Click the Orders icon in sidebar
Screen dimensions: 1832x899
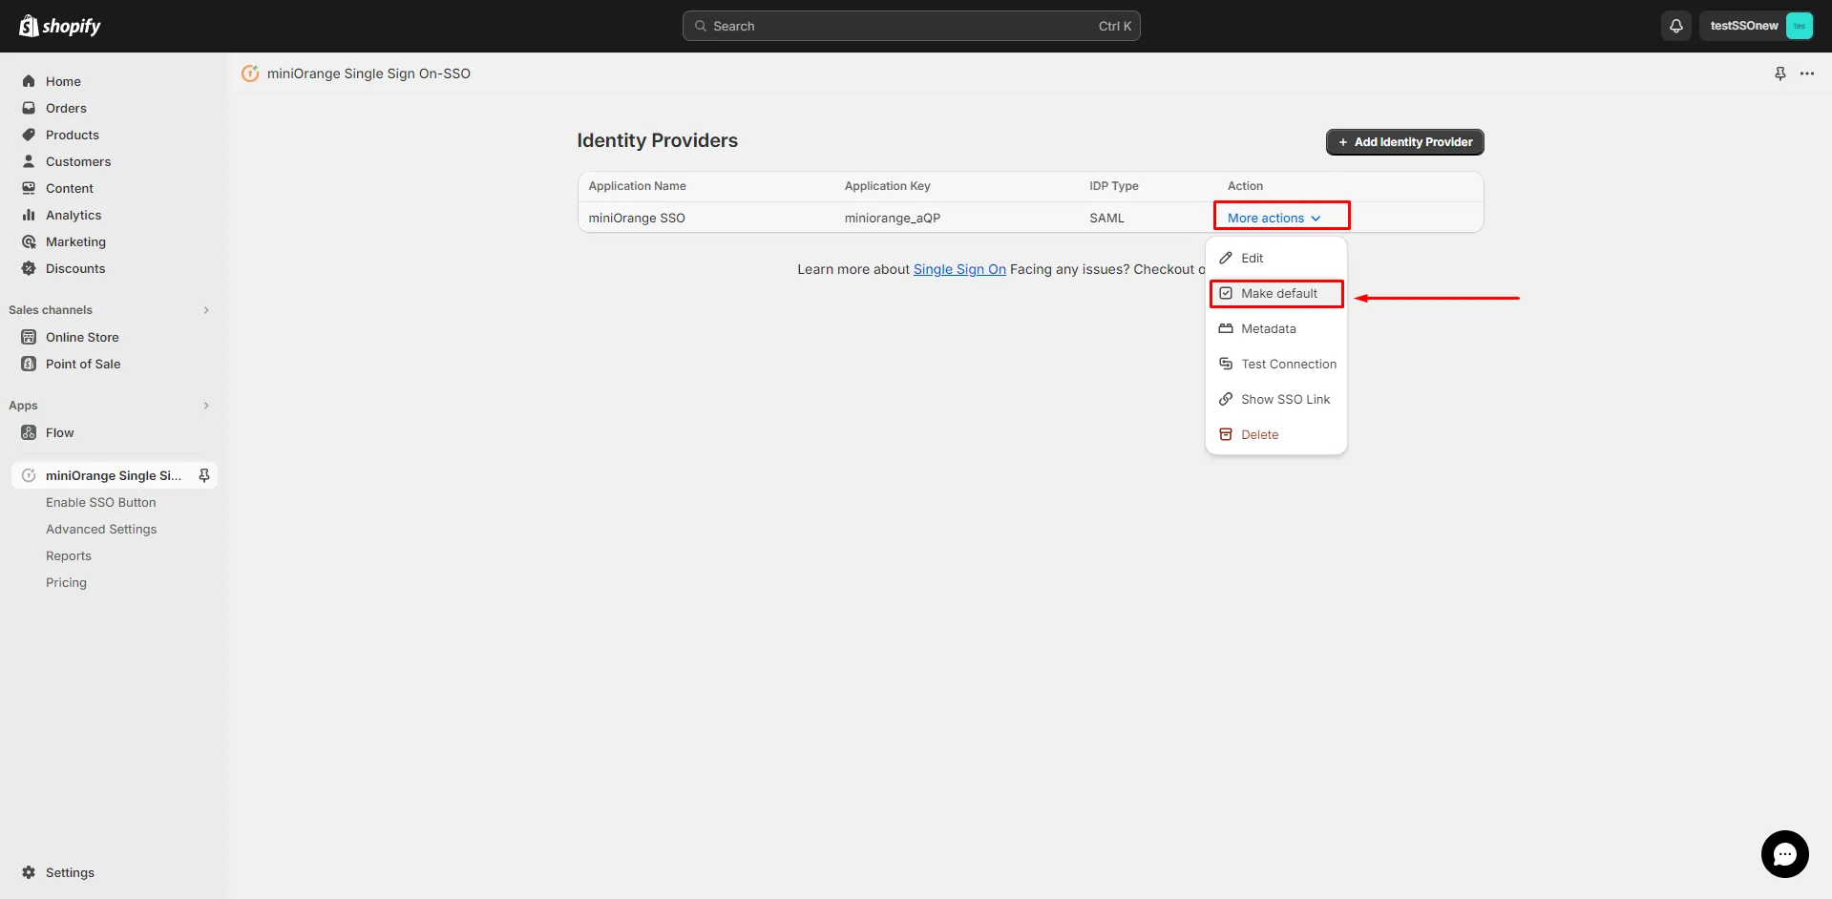[x=29, y=108]
